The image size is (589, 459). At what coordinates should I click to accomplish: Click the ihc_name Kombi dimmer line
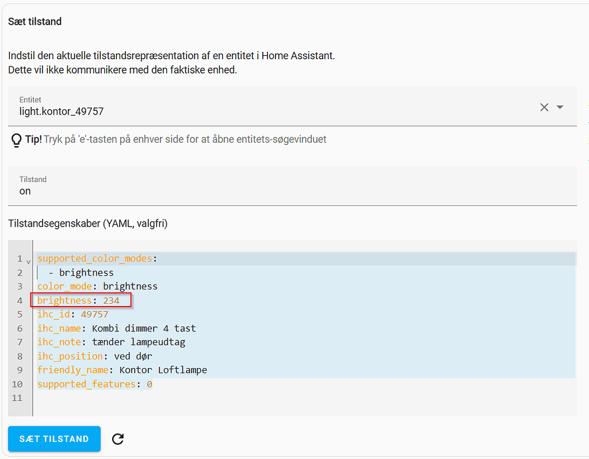click(x=116, y=328)
